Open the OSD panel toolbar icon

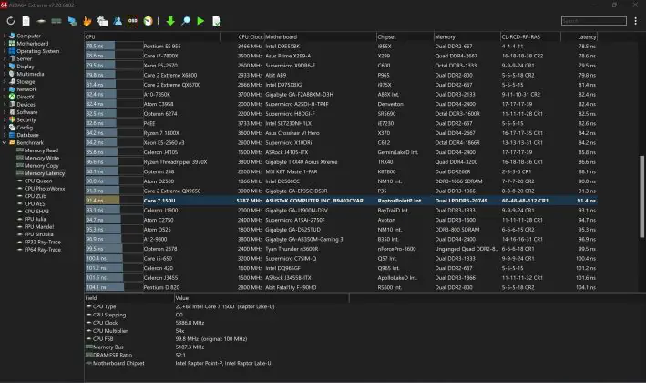click(133, 21)
